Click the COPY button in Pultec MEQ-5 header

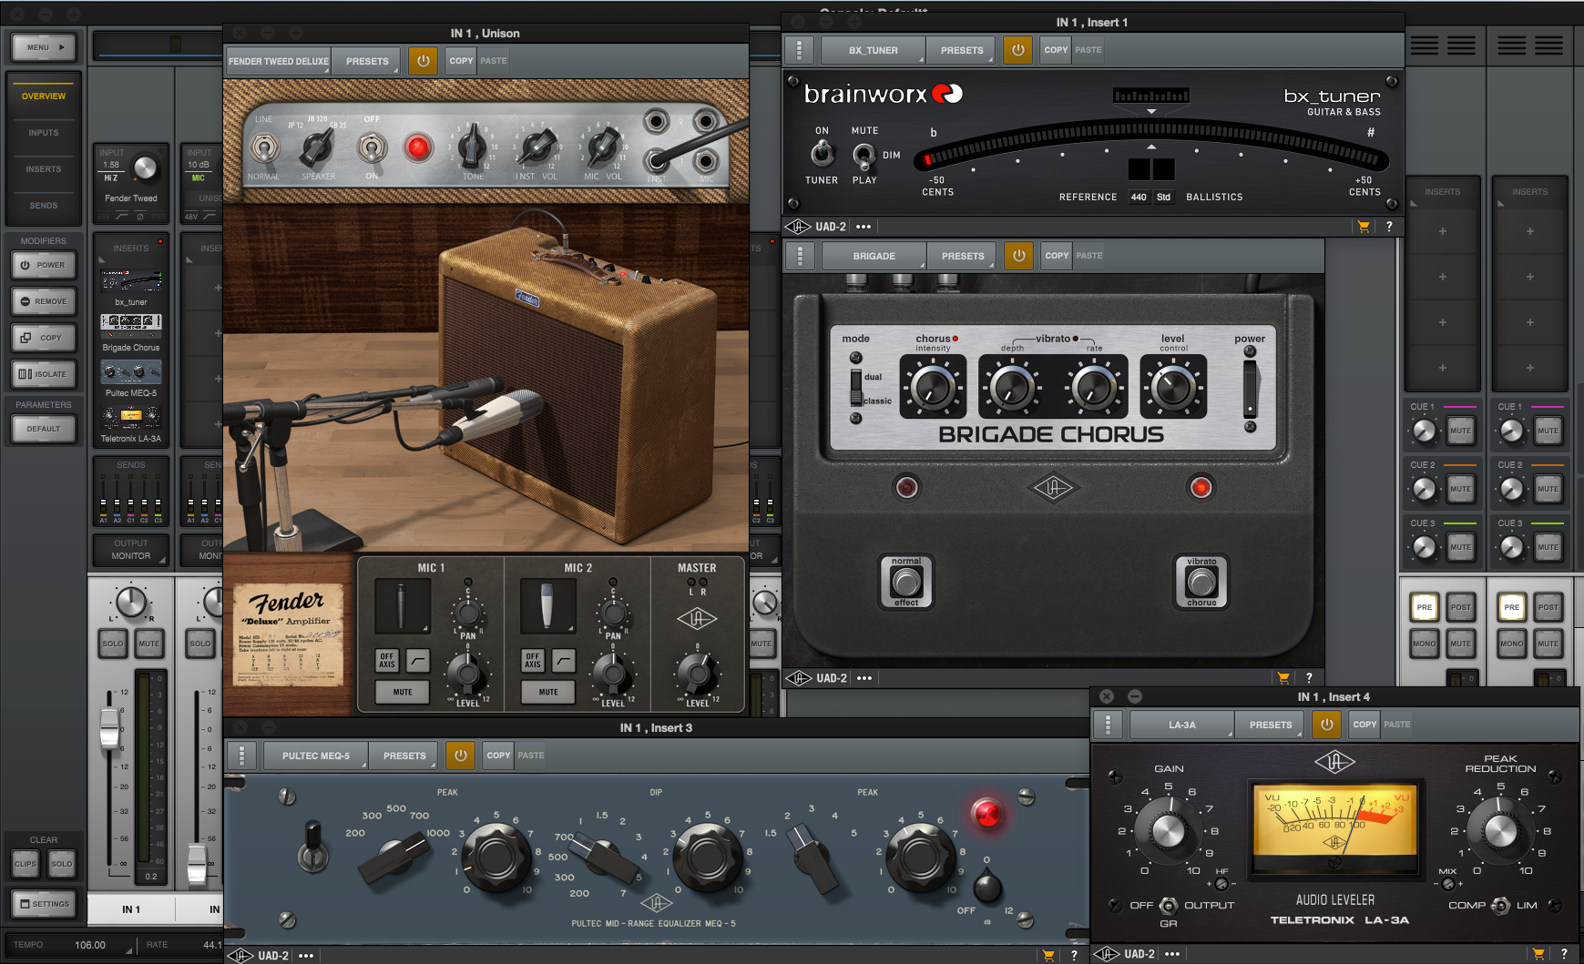coord(497,755)
